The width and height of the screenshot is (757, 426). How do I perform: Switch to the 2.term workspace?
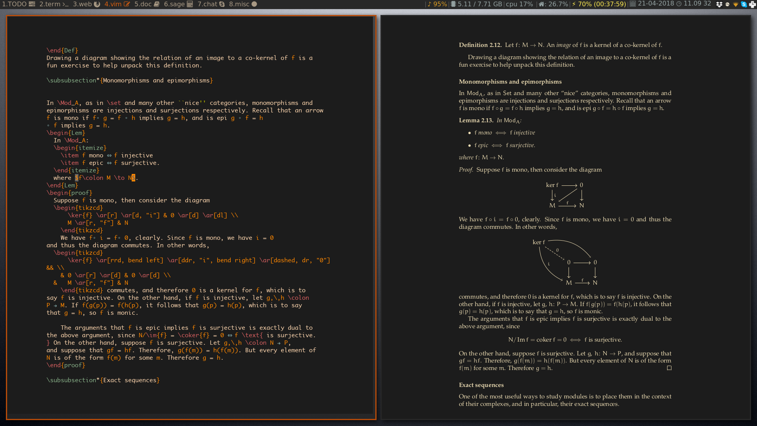pyautogui.click(x=54, y=4)
